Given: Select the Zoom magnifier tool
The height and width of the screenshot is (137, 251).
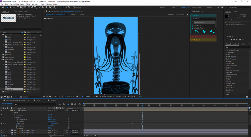Looking at the screenshot, I should (14, 7).
